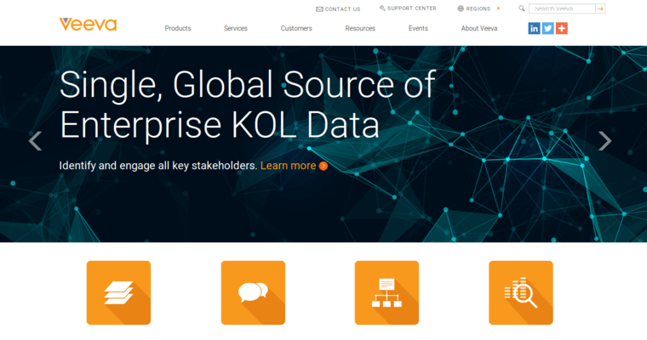This screenshot has width=647, height=340.
Task: Open the Customers menu
Action: tap(296, 28)
